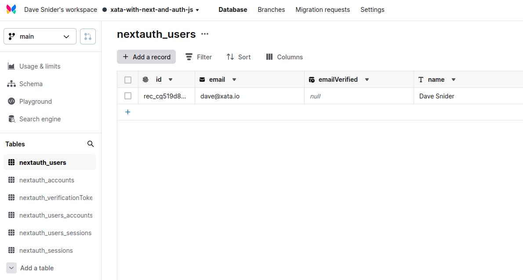Viewport: 523px width, 280px height.
Task: Expand the Add a table chevron
Action: click(x=11, y=268)
